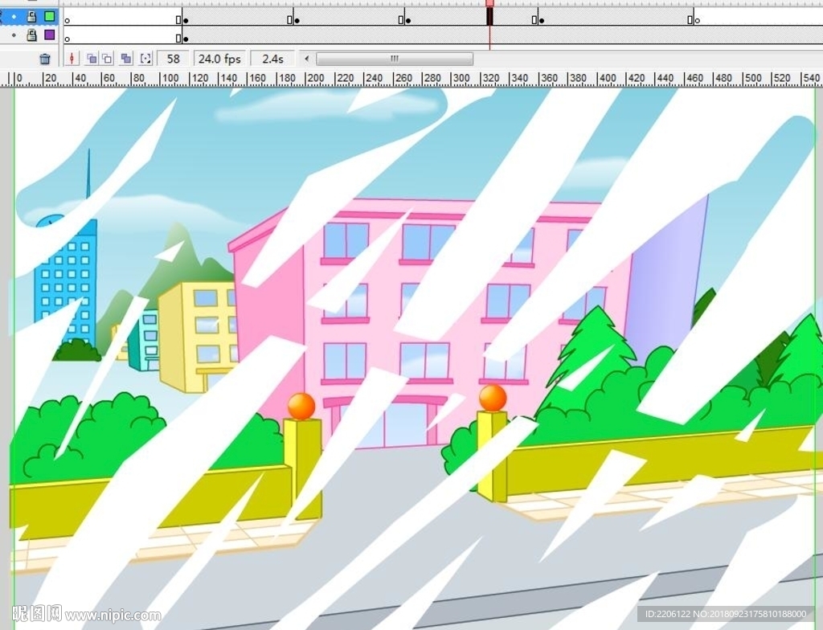823x630 pixels.
Task: Click the purple outline swatch on bottom layer
Action: click(x=50, y=35)
